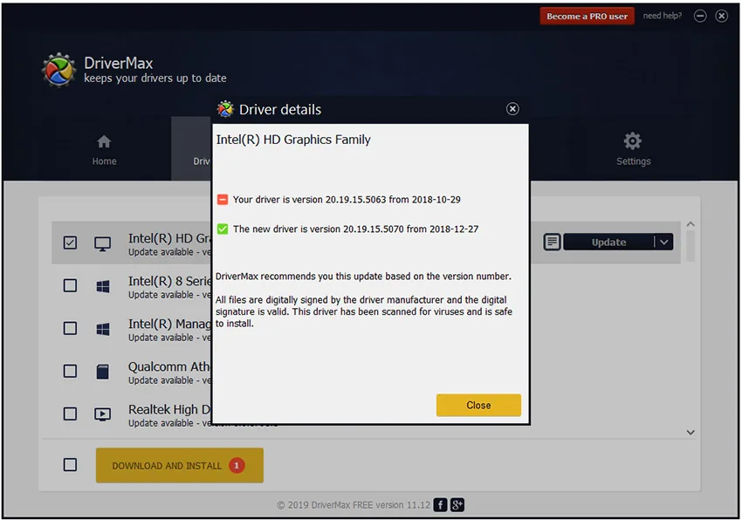Image resolution: width=742 pixels, height=520 pixels.
Task: Click the green new driver check icon
Action: pyautogui.click(x=223, y=229)
